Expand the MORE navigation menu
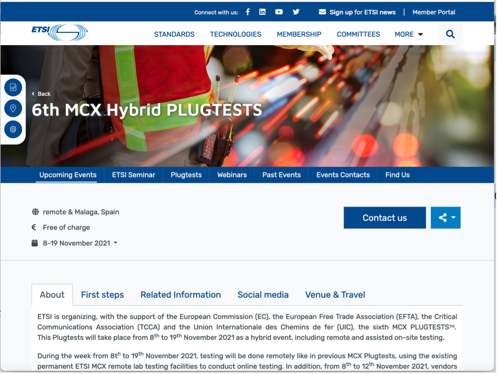This screenshot has width=497, height=374. tap(409, 34)
